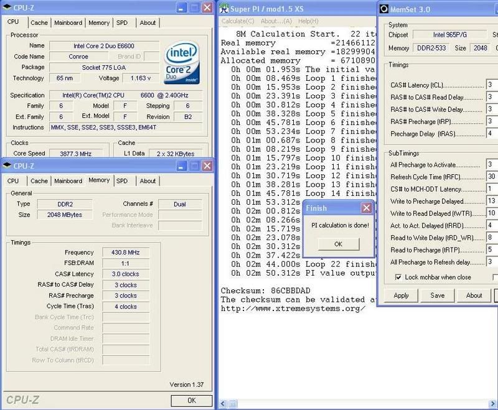Open the Read to Precharge (tRTP) value box
The height and width of the screenshot is (410, 498).
tap(492, 249)
